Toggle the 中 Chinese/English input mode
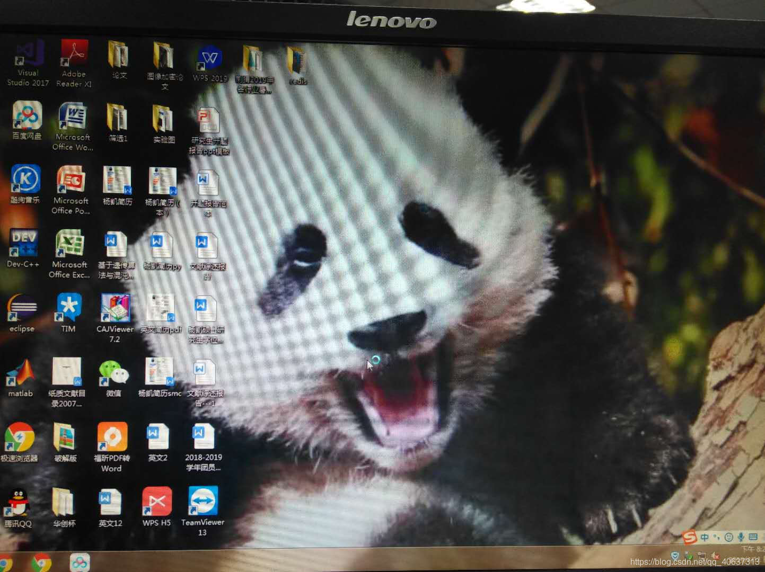 [705, 537]
